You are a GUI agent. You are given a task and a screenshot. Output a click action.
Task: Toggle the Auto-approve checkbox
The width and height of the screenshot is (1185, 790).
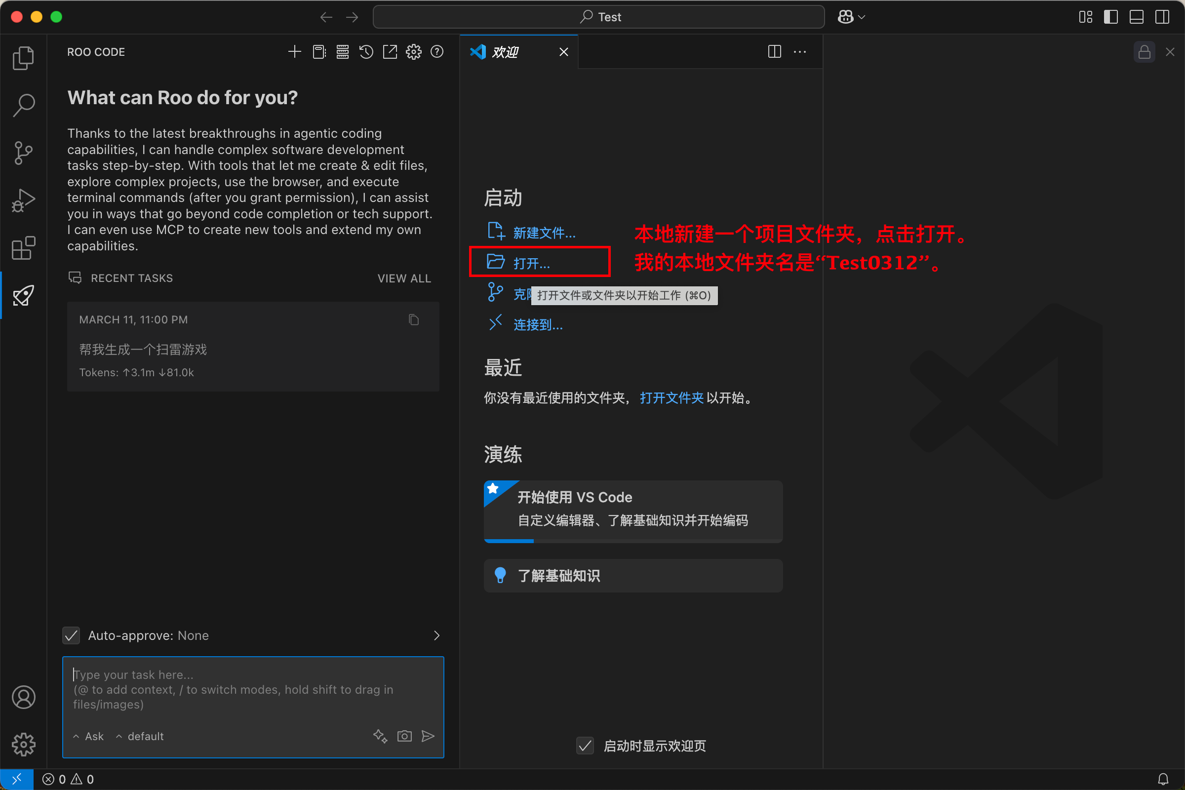tap(72, 635)
